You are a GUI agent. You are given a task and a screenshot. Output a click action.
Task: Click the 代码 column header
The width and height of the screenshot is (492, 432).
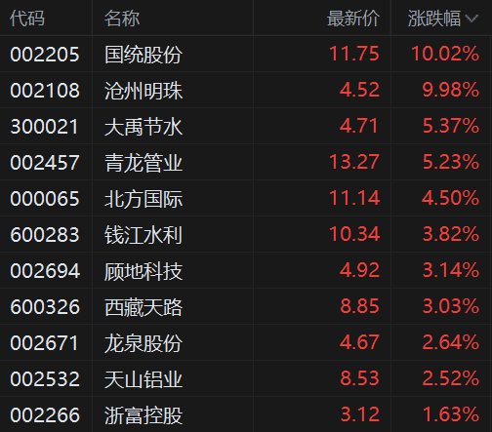coord(27,19)
